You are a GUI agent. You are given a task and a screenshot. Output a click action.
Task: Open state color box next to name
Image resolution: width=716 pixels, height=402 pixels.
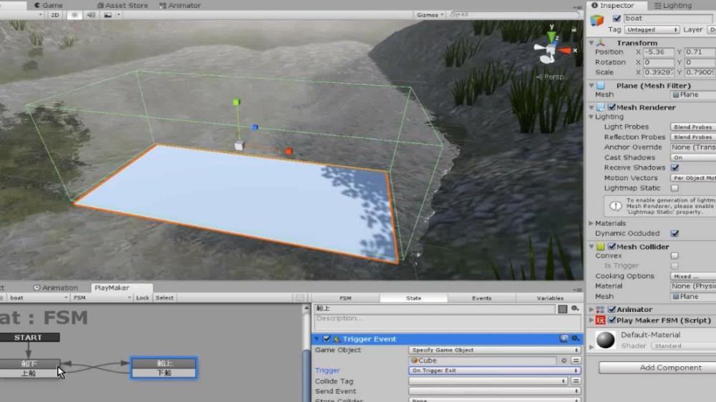pos(563,309)
